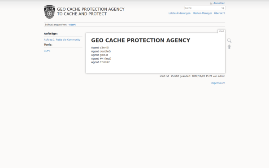The image size is (269, 168).
Task: Open the show source page tool icon
Action: click(x=229, y=40)
